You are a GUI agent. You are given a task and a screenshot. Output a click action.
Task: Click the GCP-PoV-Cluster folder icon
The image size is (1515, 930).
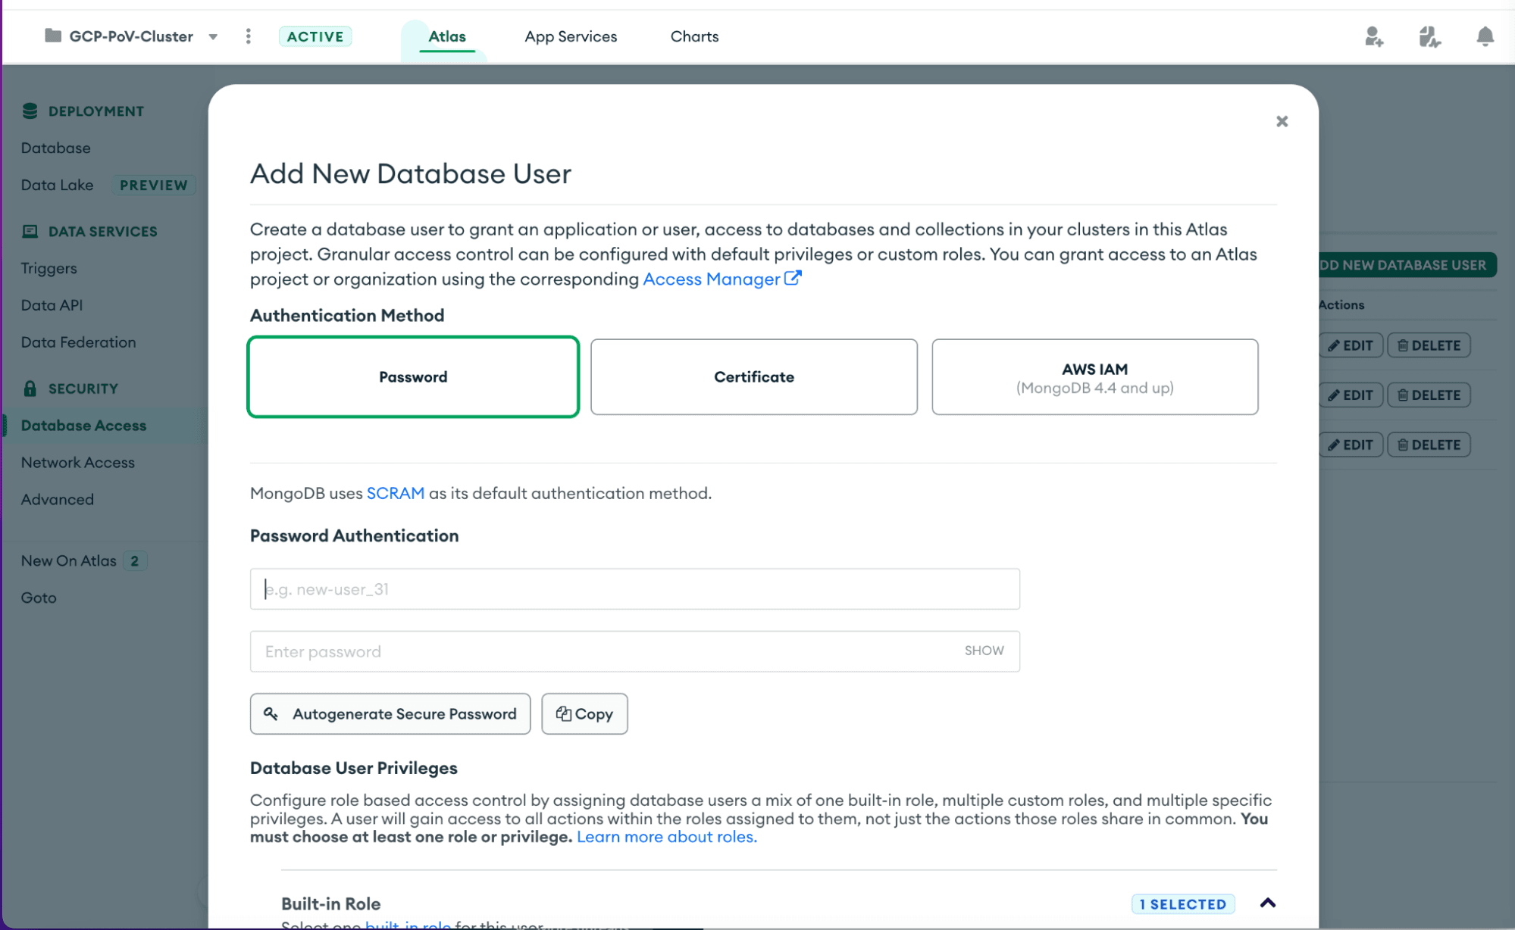coord(53,36)
